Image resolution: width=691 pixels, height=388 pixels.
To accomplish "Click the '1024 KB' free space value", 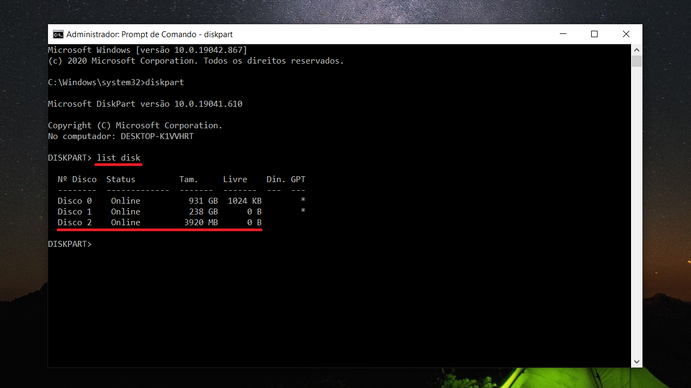I will pos(245,201).
